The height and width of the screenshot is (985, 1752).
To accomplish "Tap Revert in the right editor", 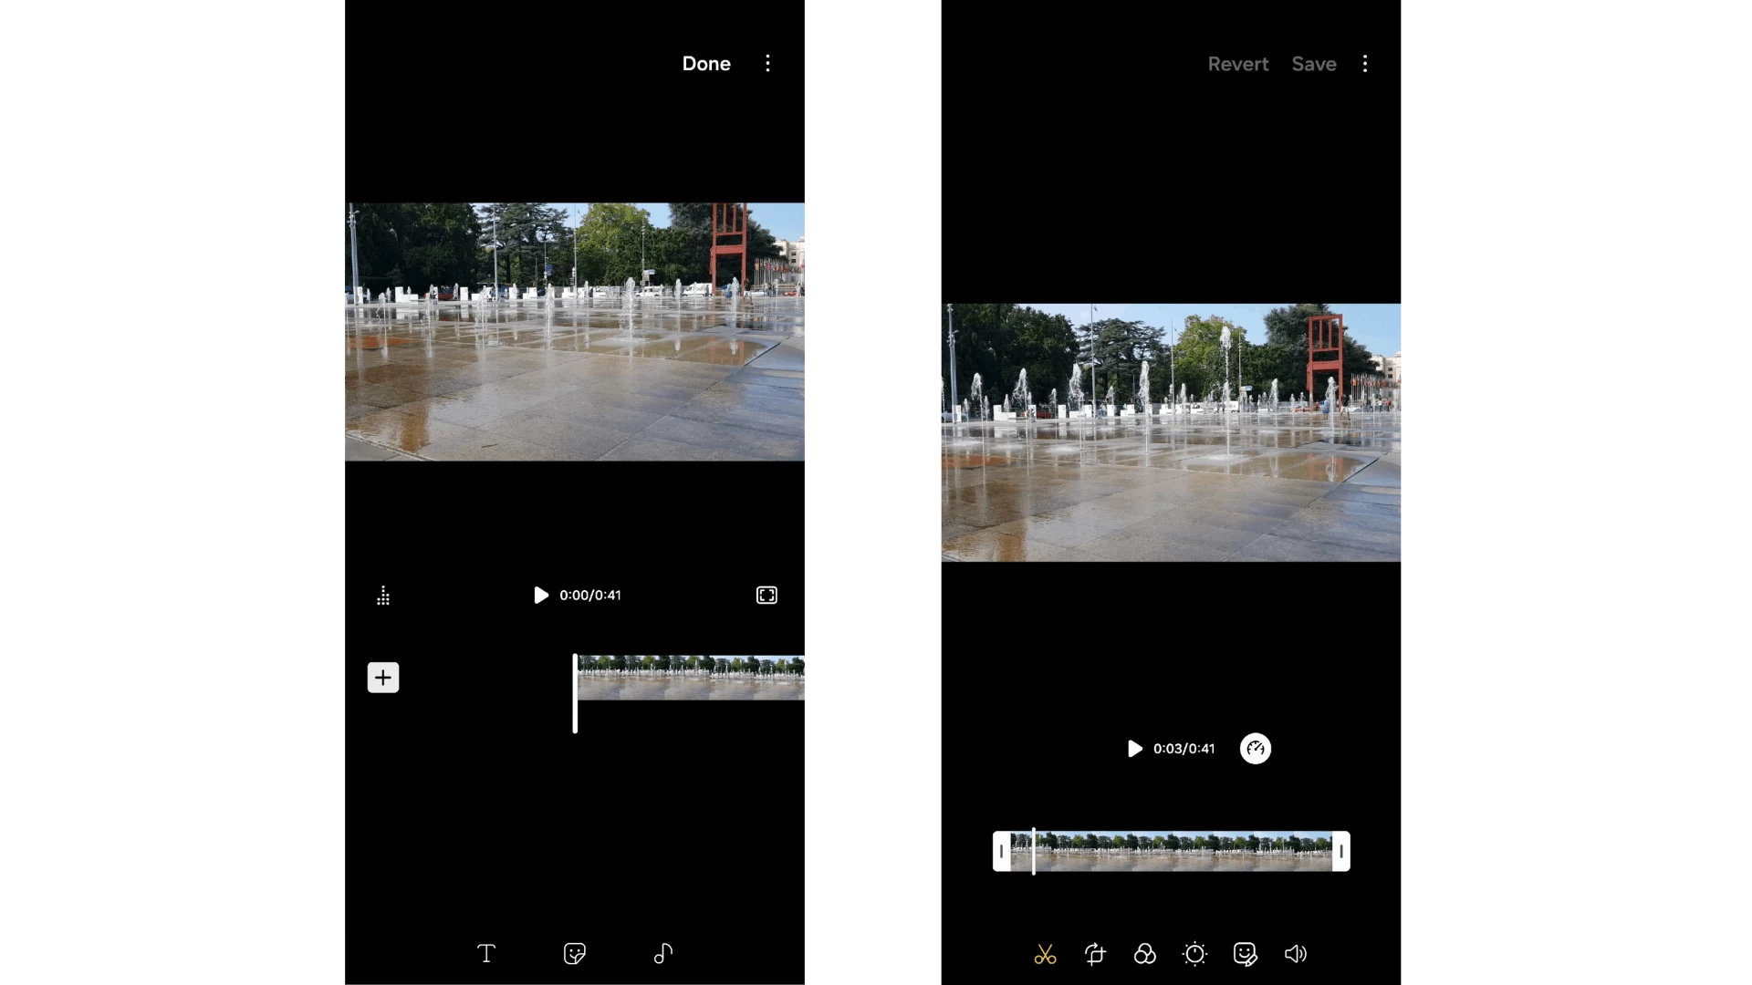I will [1238, 64].
